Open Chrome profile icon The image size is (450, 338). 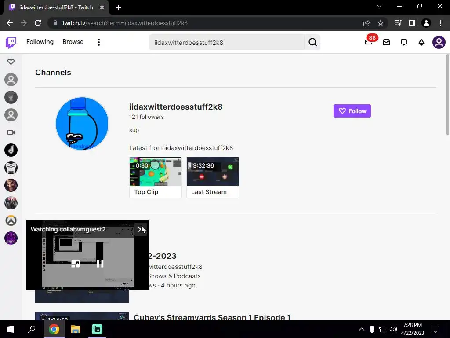point(426,23)
